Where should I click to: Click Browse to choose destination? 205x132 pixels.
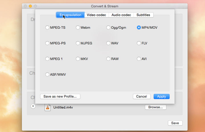pyautogui.click(x=155, y=107)
